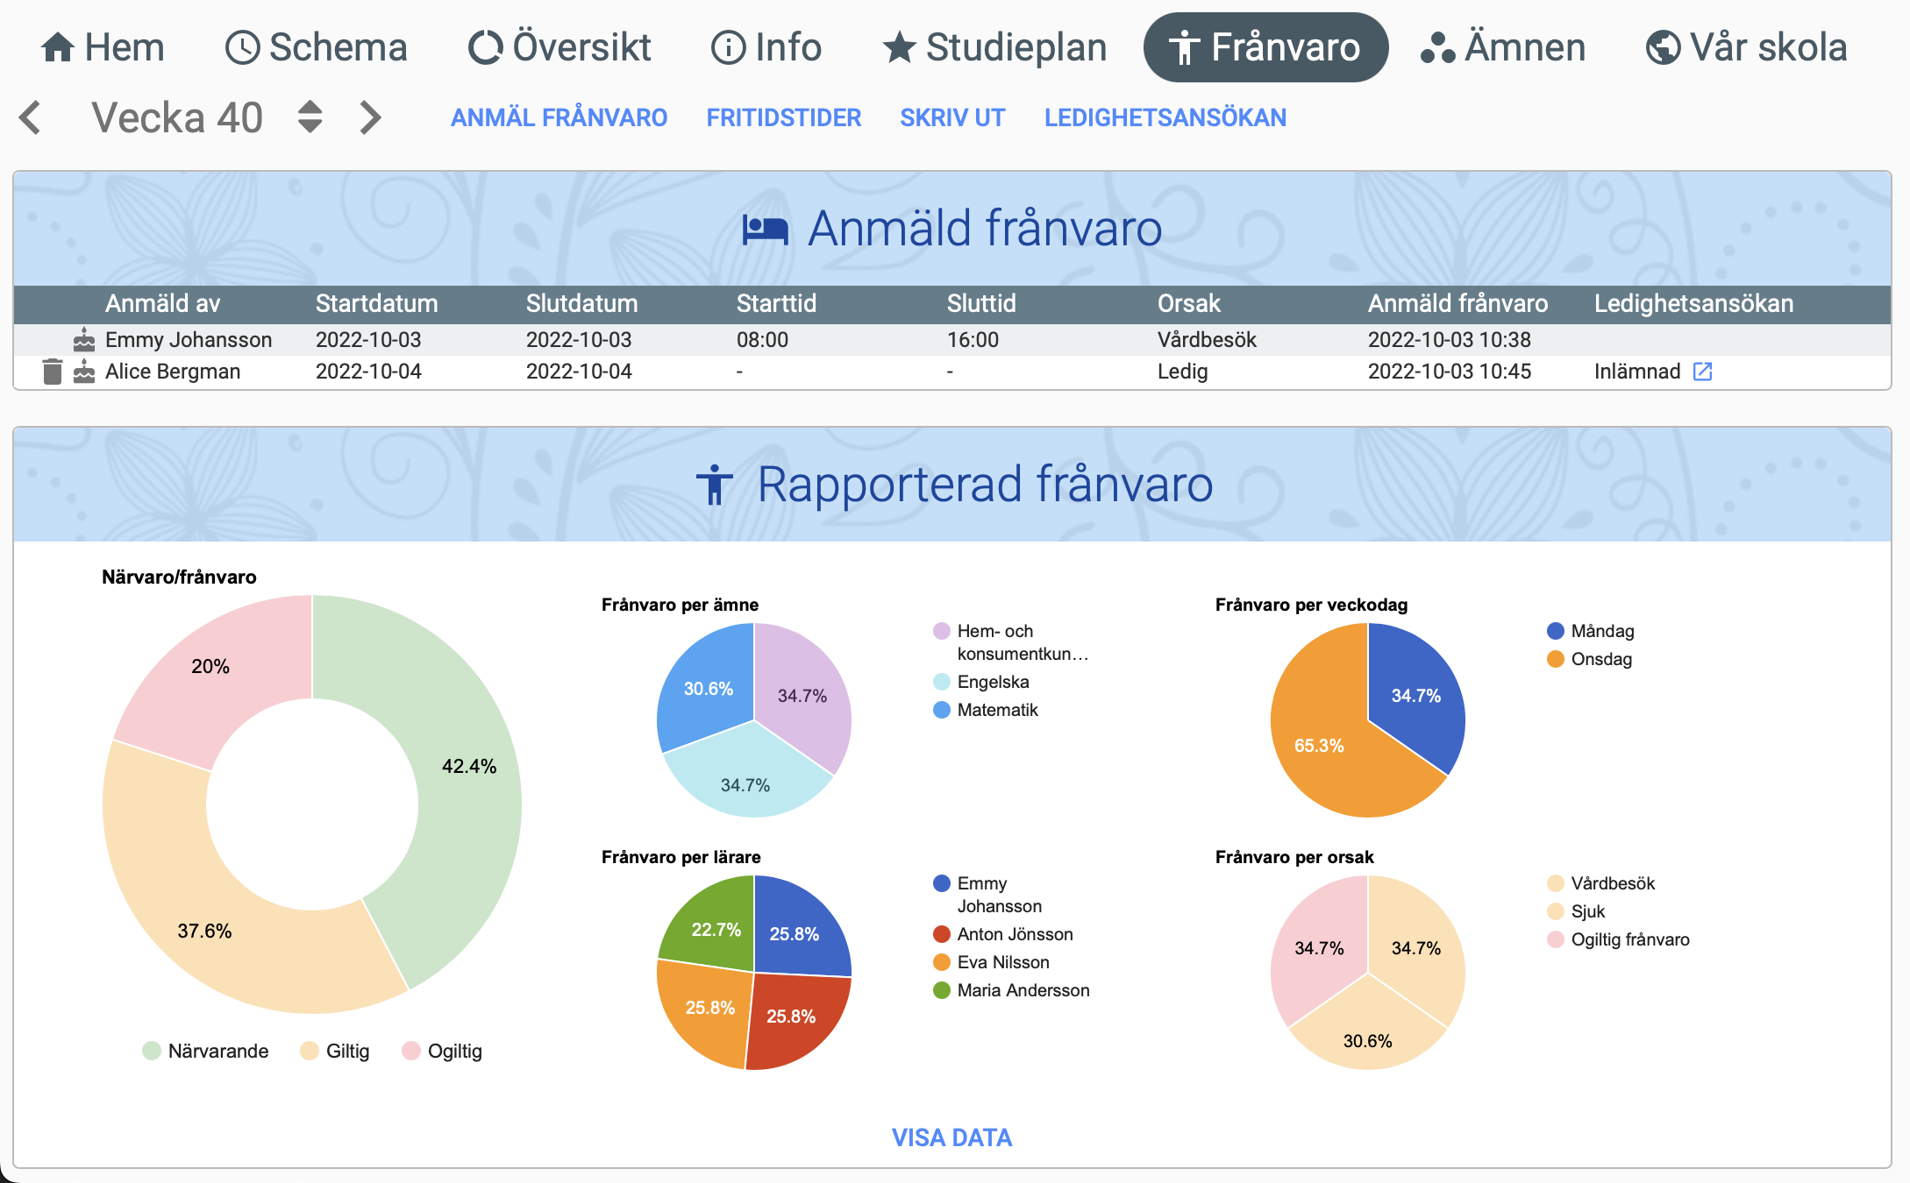The height and width of the screenshot is (1183, 1910).
Task: Delete Alice Bergman's absence with trash icon
Action: [x=53, y=372]
